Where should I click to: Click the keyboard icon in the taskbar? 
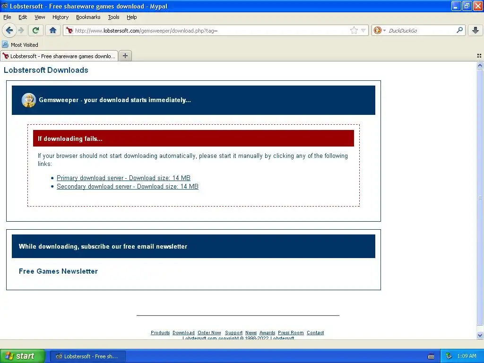pyautogui.click(x=431, y=356)
